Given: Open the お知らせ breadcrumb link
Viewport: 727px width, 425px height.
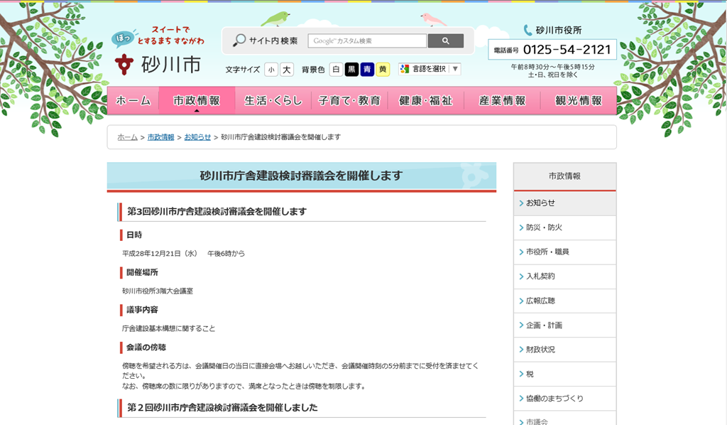Looking at the screenshot, I should click(x=197, y=137).
